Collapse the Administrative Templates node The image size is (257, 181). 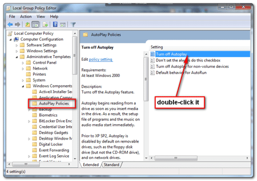point(17,57)
